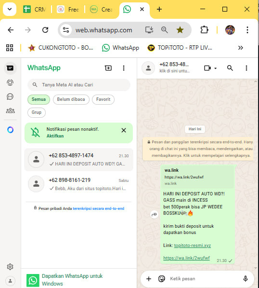Click the microphone voice message icon
This screenshot has width=259, height=288.
click(x=245, y=279)
